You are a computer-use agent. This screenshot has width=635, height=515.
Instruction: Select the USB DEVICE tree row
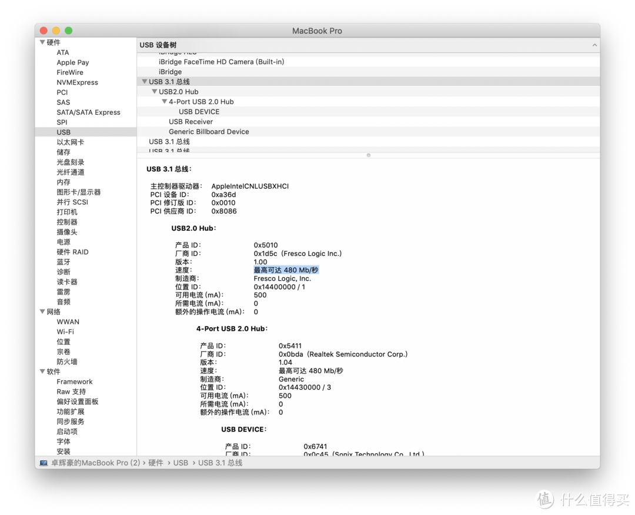coord(199,112)
